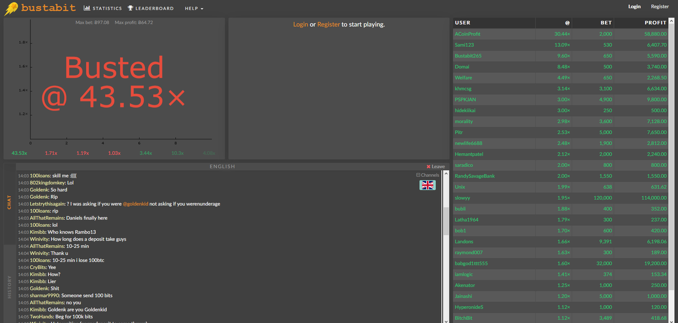Viewport: 678px width, 323px height.
Task: Click chat username CryBits
Action: (38, 267)
